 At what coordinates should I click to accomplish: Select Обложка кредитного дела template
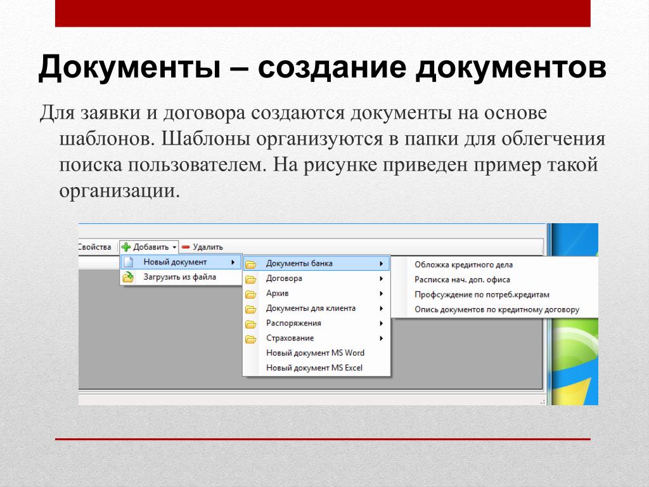495,264
